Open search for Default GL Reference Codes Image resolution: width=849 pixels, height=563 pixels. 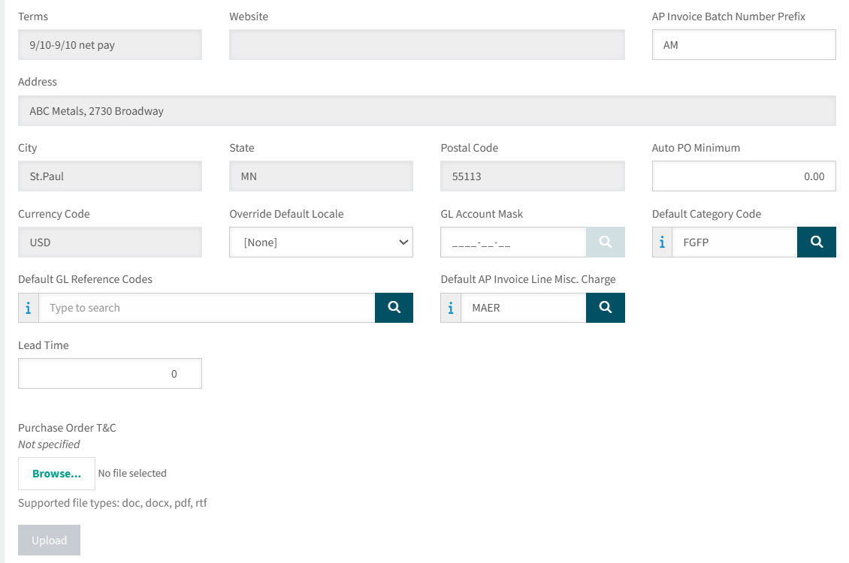pos(394,308)
